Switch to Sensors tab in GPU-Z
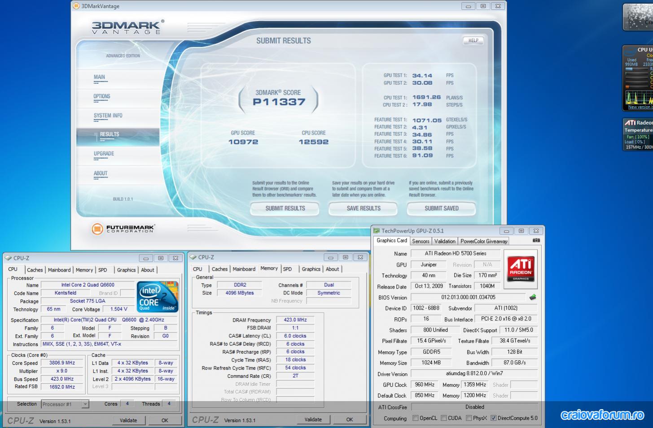Viewport: 653px width, 428px height. 421,241
